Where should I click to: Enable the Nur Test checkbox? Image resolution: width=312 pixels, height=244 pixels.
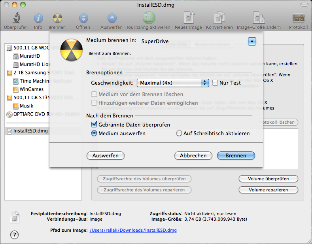[215, 83]
